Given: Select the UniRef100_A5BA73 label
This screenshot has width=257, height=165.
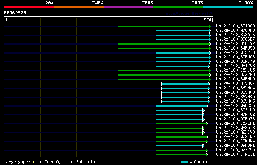Looking at the screenshot, I should (235, 119).
